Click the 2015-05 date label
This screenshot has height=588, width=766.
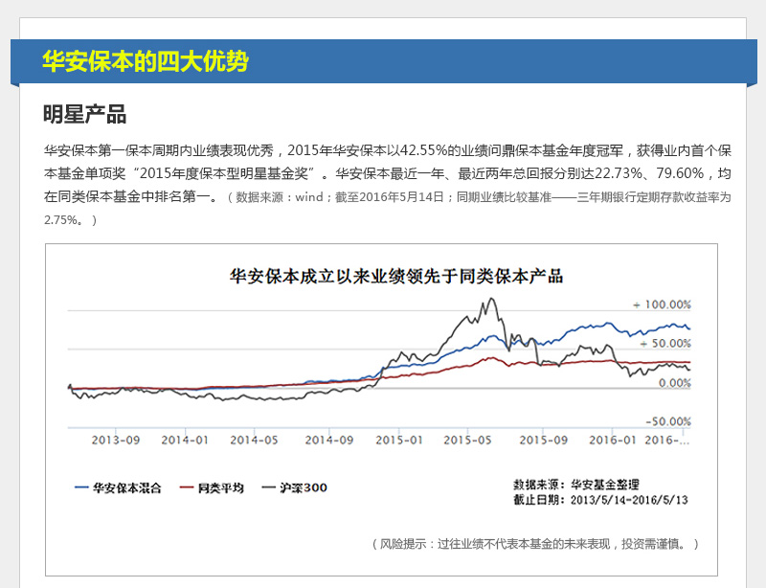[467, 440]
